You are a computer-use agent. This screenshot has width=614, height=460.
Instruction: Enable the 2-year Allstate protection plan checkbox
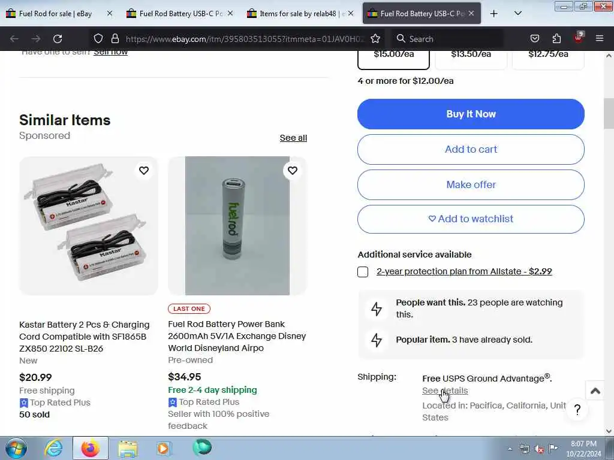[363, 272]
